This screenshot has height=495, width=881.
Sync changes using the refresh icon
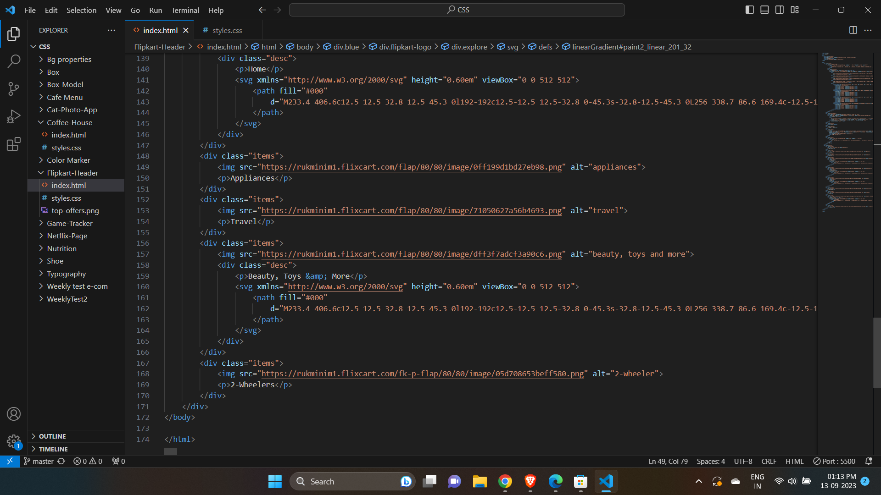61,461
